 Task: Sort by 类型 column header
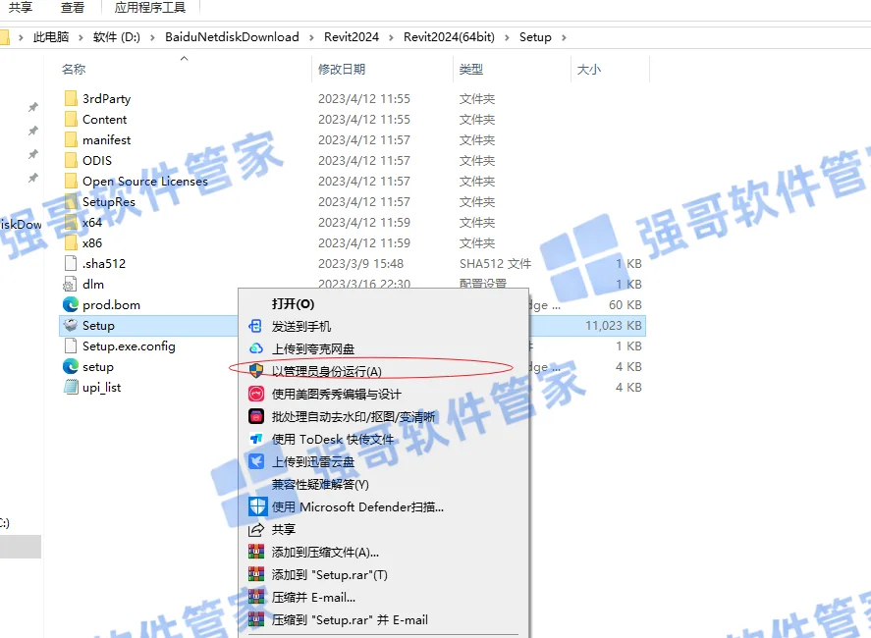471,70
